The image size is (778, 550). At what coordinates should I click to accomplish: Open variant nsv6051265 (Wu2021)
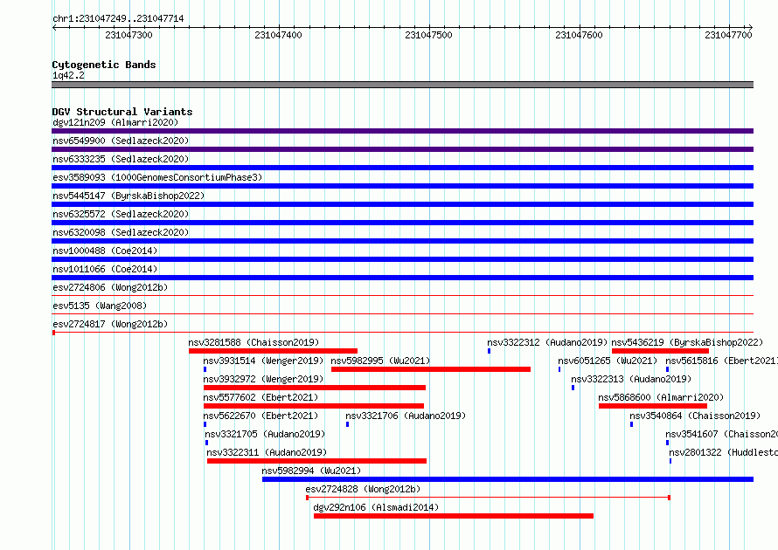click(x=608, y=361)
